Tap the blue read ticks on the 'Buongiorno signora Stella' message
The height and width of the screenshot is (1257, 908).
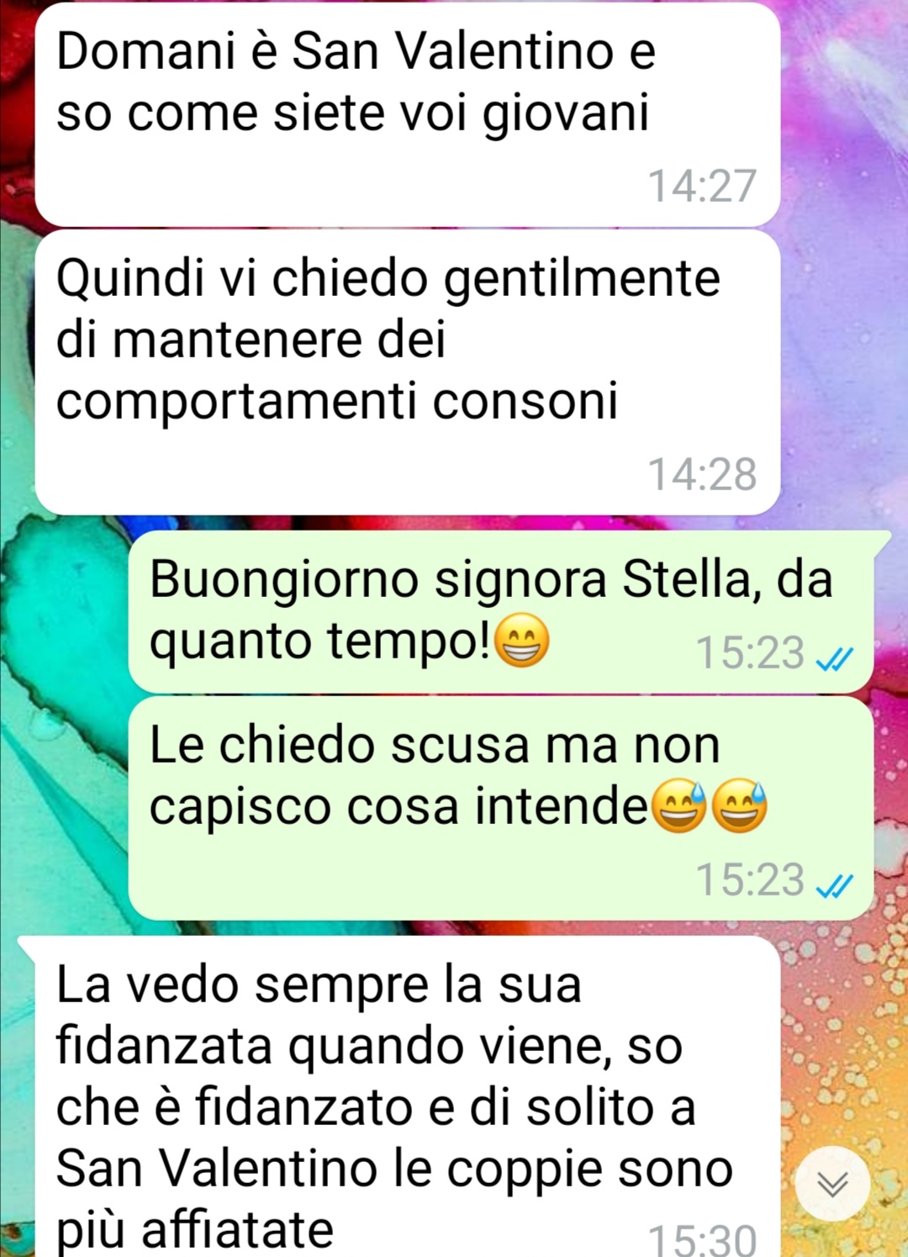835,658
